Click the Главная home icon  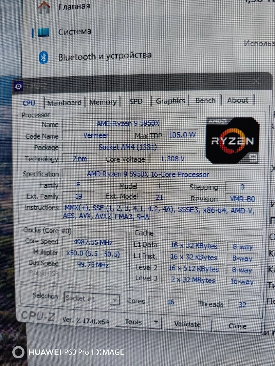[x=44, y=7]
